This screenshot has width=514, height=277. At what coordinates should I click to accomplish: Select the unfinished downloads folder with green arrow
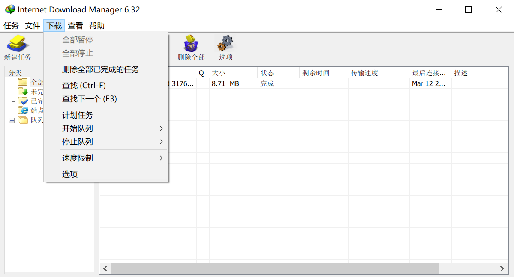(23, 91)
